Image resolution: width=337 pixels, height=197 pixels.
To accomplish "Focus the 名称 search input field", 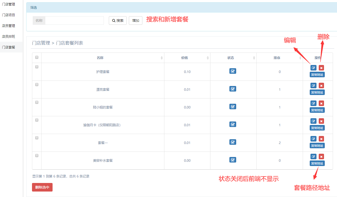I will click(74, 20).
